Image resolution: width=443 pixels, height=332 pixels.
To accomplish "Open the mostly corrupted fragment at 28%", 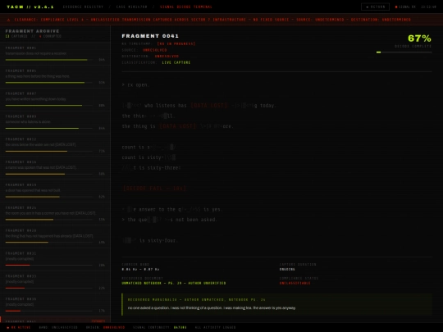I will tap(55, 260).
